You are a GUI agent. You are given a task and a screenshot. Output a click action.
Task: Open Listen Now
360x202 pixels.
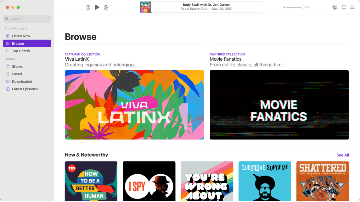[x=21, y=36]
